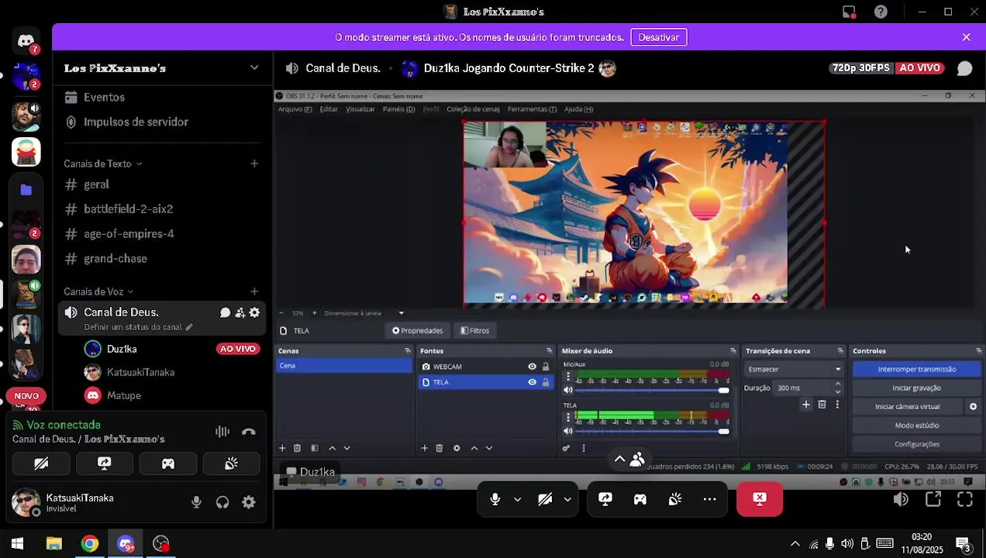The width and height of the screenshot is (986, 558).
Task: Invite people to Canal de Deus
Action: pyautogui.click(x=240, y=312)
